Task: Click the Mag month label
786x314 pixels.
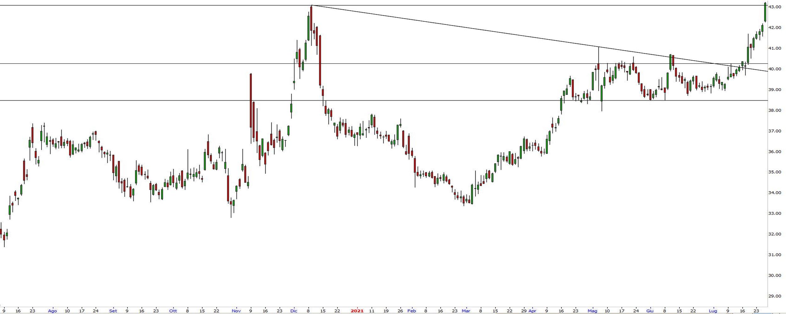Action: (592, 311)
